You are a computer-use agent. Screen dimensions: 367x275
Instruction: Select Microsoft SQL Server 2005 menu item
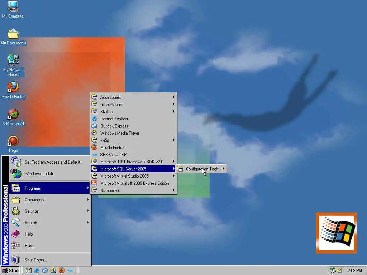point(133,169)
